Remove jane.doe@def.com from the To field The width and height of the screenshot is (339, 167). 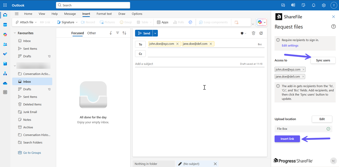(x=211, y=44)
